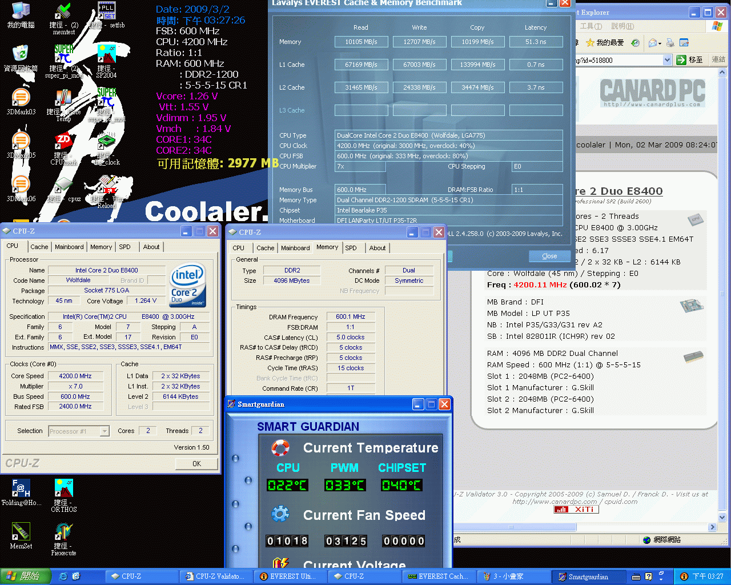Click the Intel Core 2 Duo logo in CPU-Z
This screenshot has height=585, width=731.
point(187,286)
